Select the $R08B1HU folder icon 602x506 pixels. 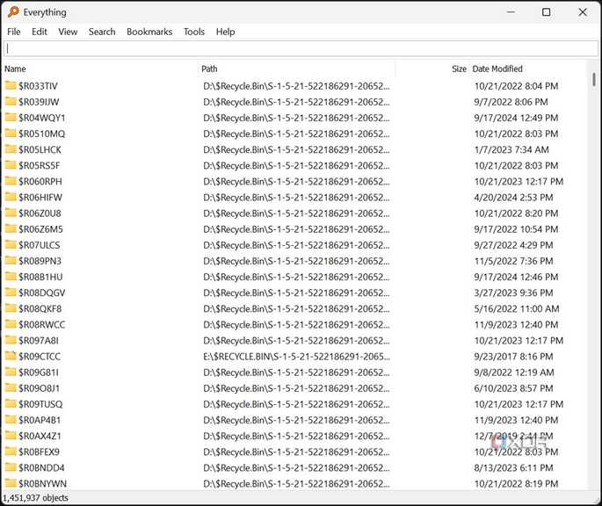pos(11,277)
